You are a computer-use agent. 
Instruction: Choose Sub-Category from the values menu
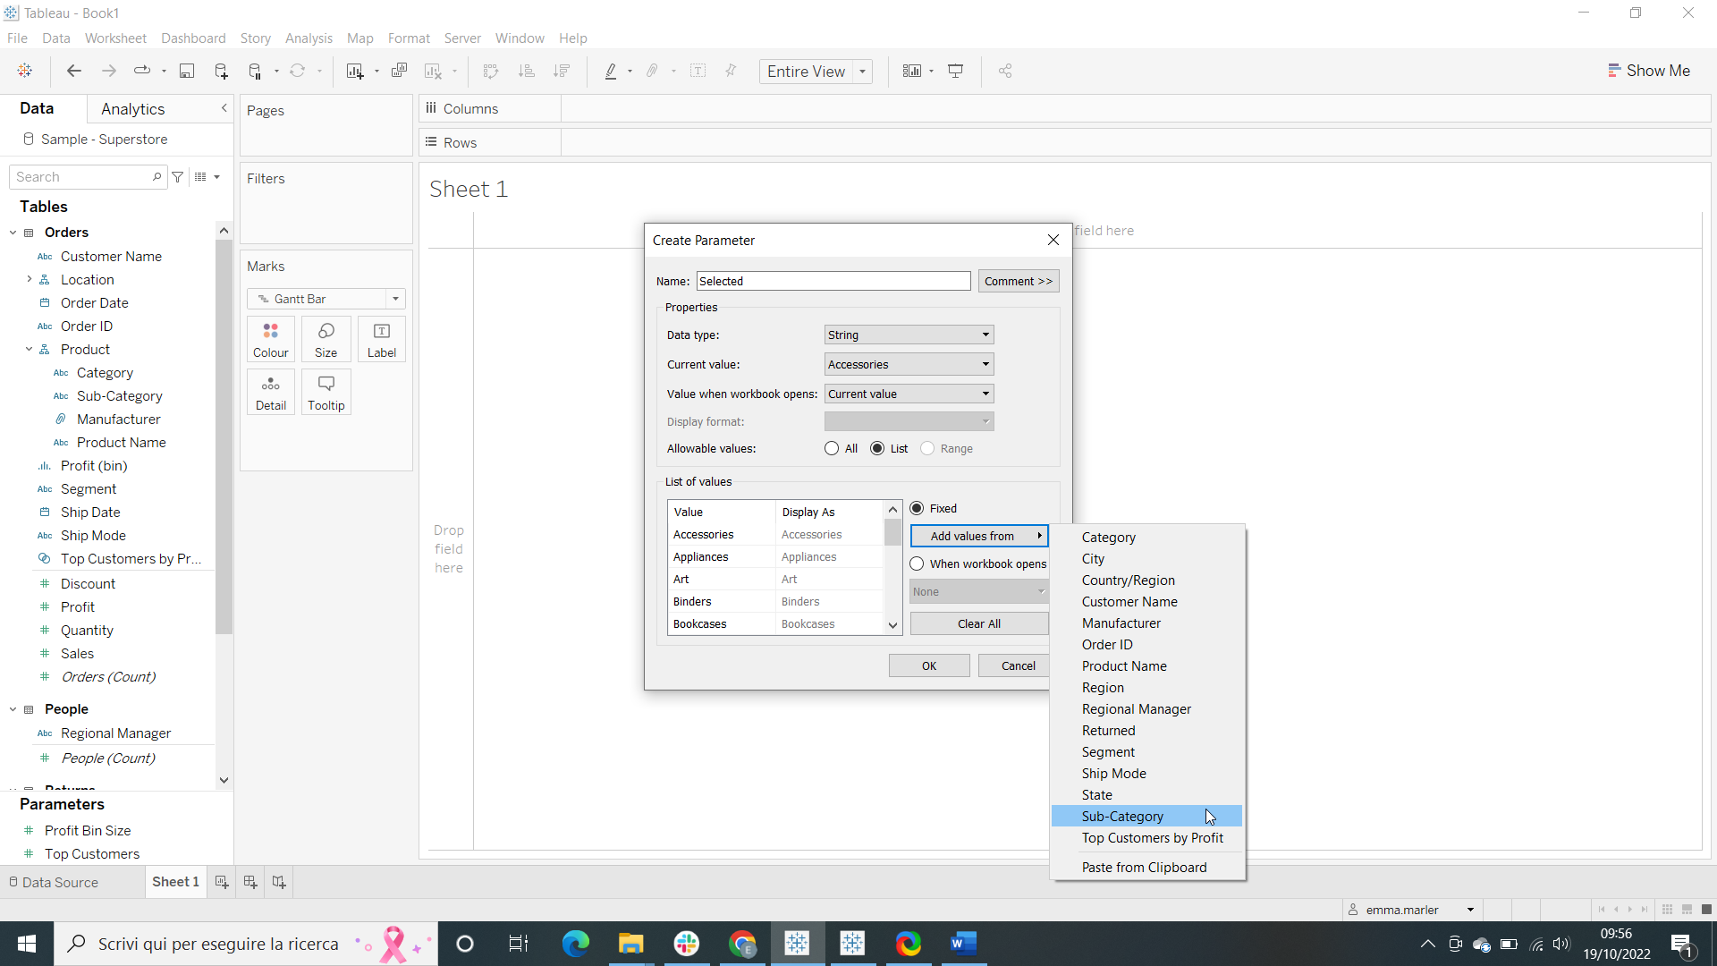(x=1122, y=817)
